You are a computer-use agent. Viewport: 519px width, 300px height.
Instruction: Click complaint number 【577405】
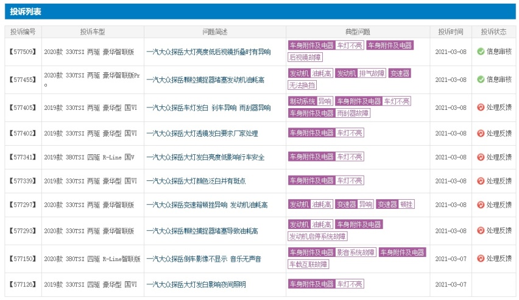[x=23, y=107]
